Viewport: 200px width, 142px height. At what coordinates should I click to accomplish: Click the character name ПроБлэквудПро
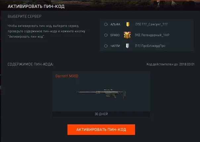pyautogui.click(x=153, y=46)
